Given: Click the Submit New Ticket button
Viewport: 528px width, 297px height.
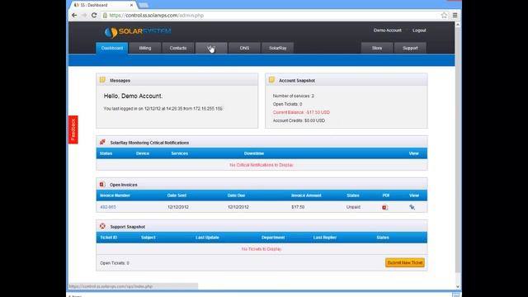Looking at the screenshot, I should [405, 262].
